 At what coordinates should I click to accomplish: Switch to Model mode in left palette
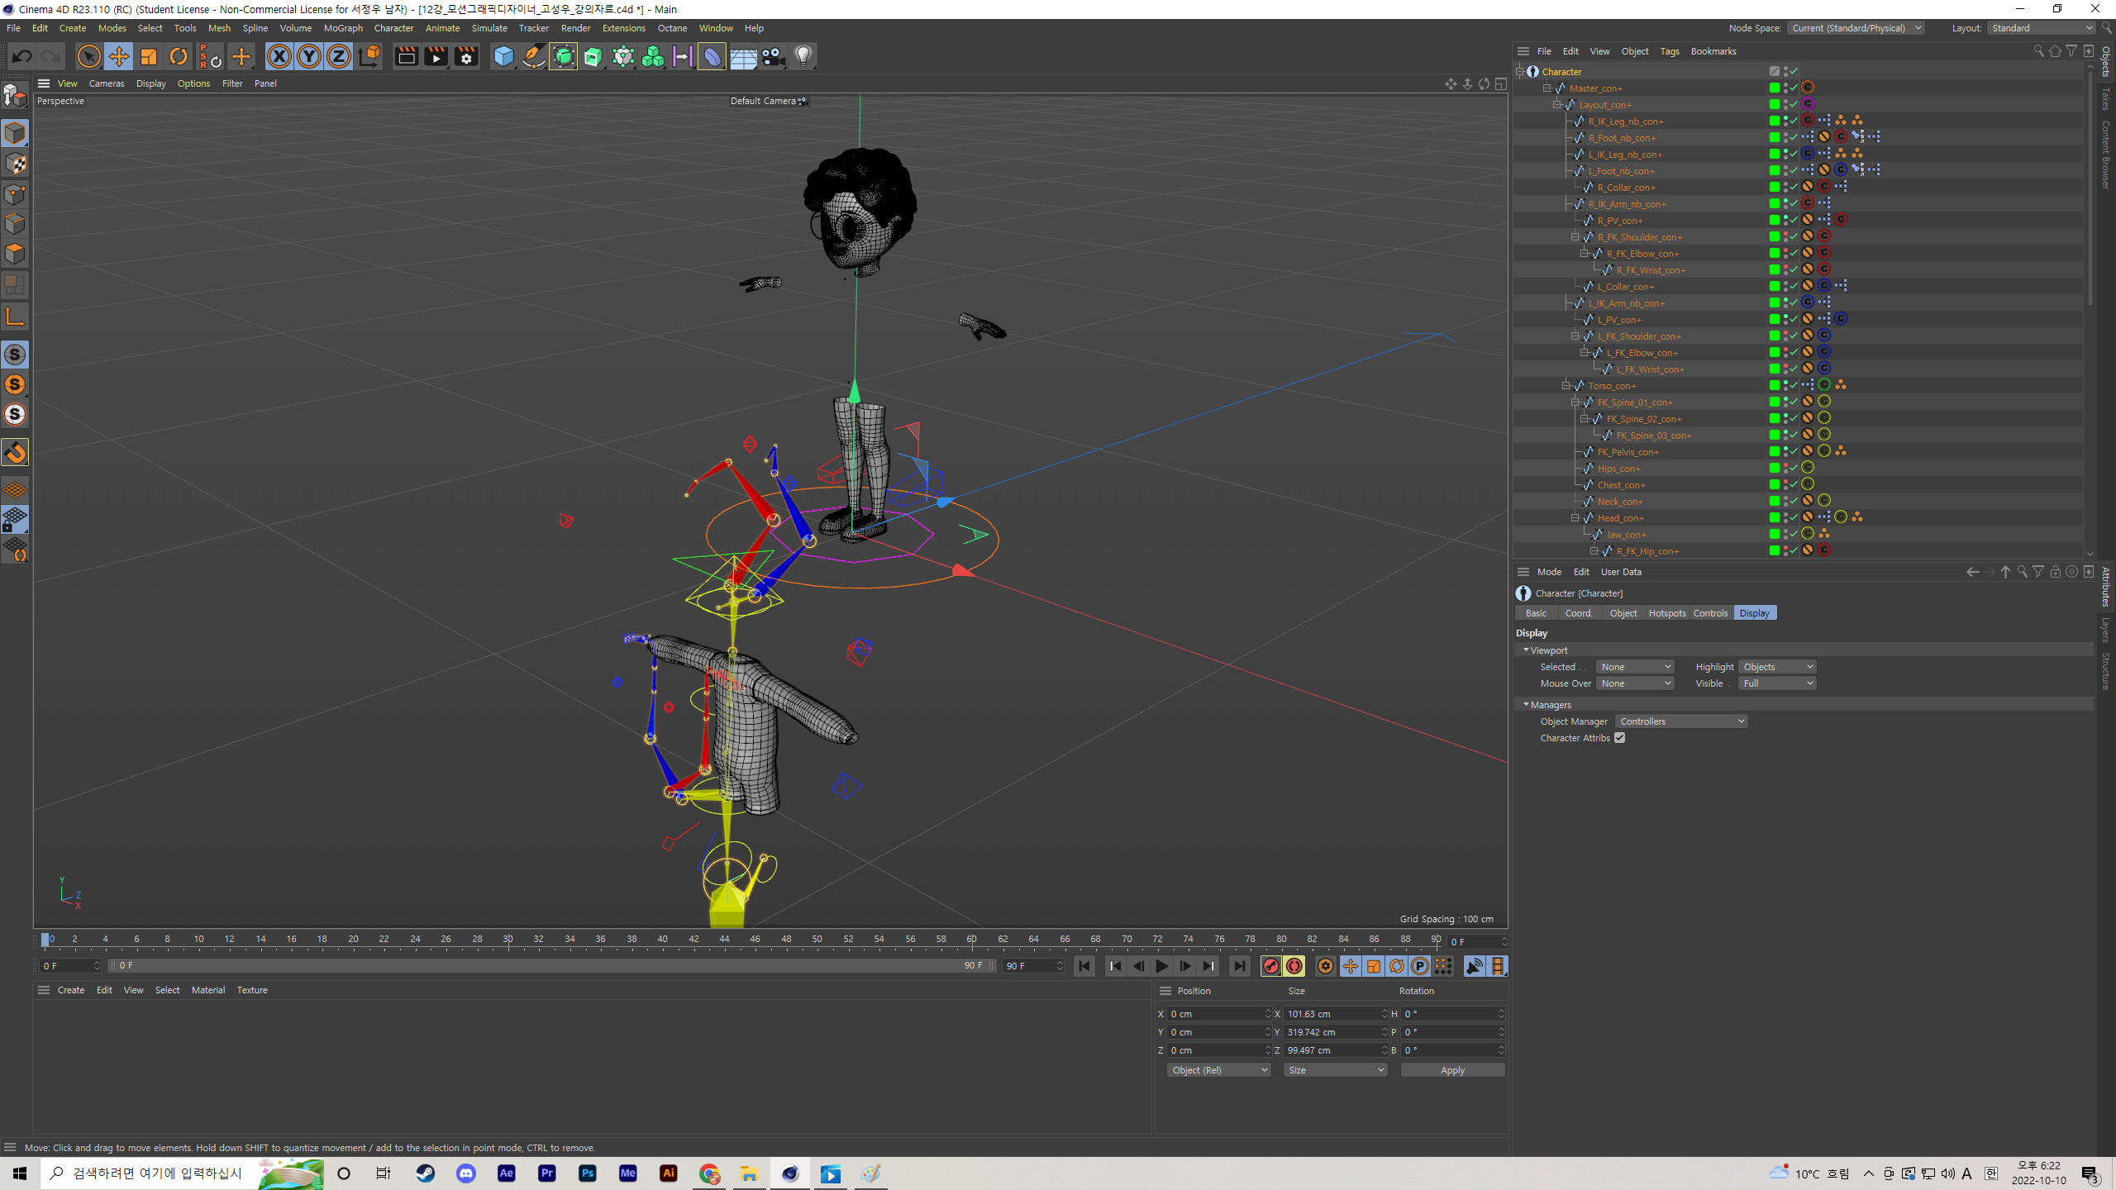pyautogui.click(x=15, y=133)
